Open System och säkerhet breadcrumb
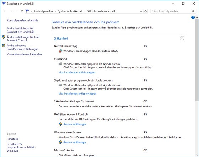Screen dimensions: 199x157 [x=70, y=11]
